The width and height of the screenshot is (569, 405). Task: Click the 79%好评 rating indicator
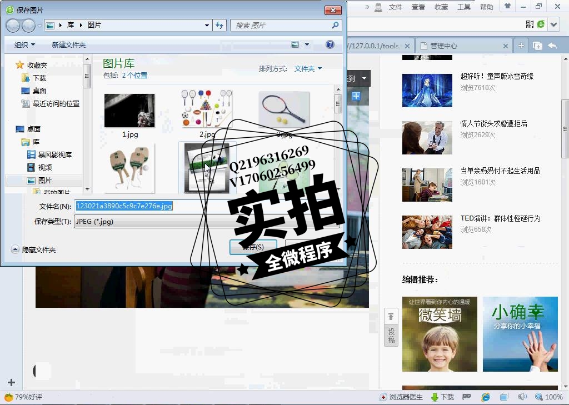click(x=23, y=397)
